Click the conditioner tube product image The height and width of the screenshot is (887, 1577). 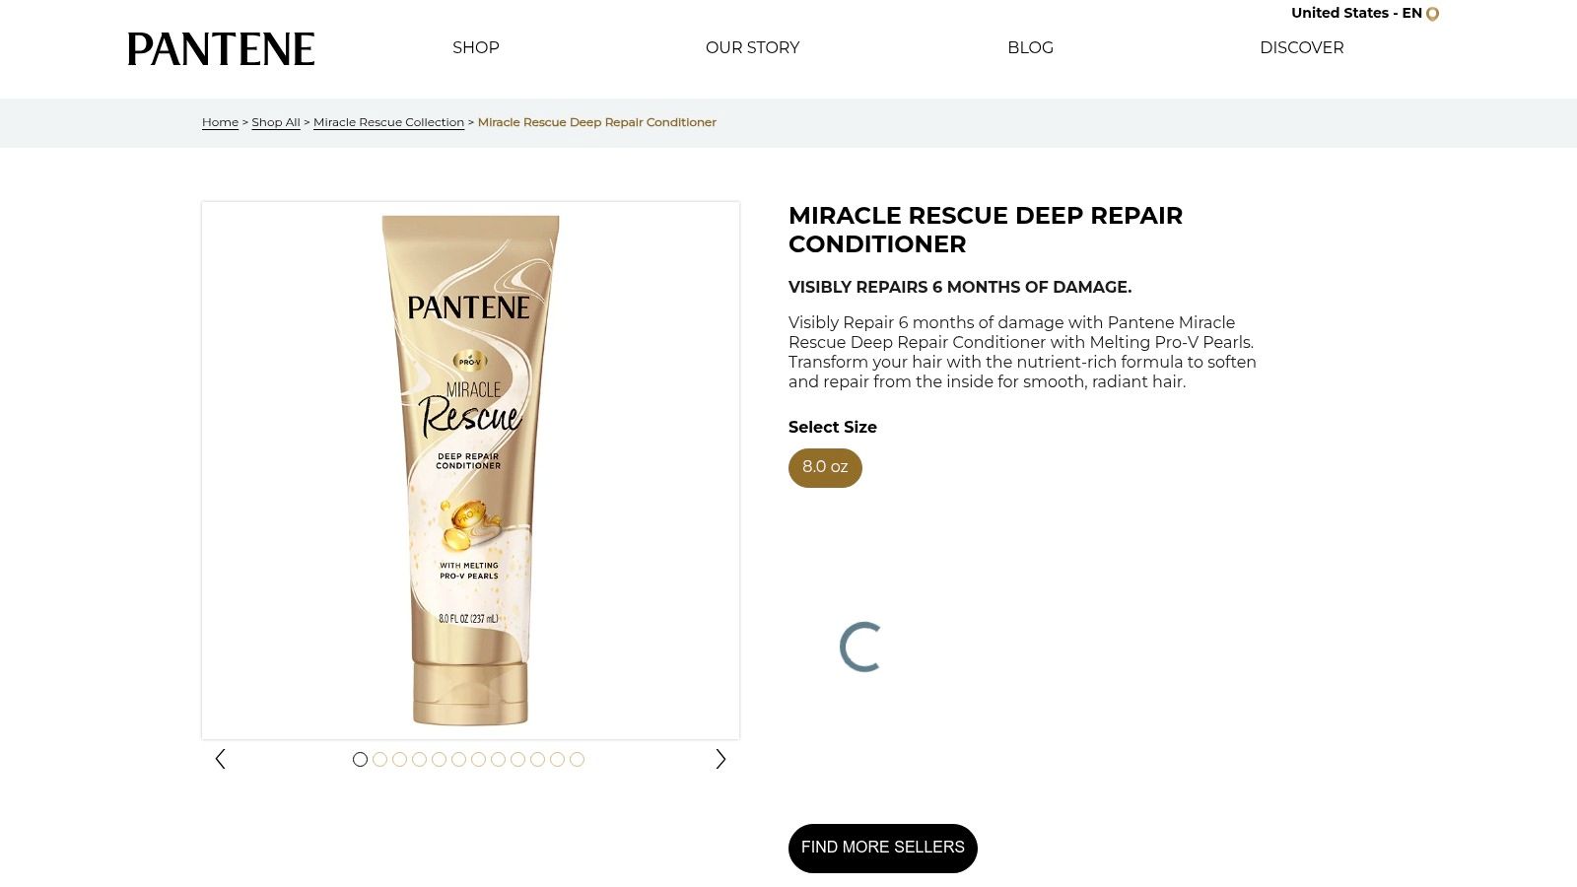pos(470,470)
